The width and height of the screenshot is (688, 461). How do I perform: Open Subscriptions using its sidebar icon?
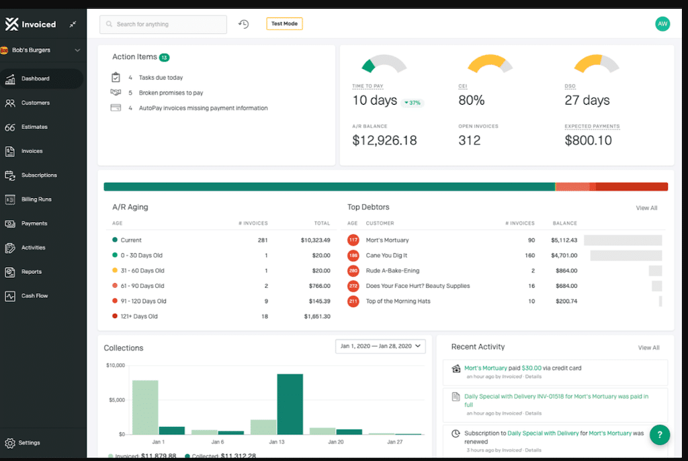(10, 175)
